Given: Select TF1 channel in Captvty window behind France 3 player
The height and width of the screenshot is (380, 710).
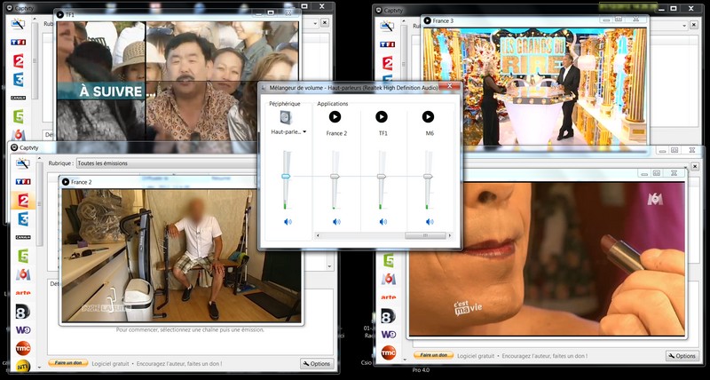Looking at the screenshot, I should coord(387,44).
